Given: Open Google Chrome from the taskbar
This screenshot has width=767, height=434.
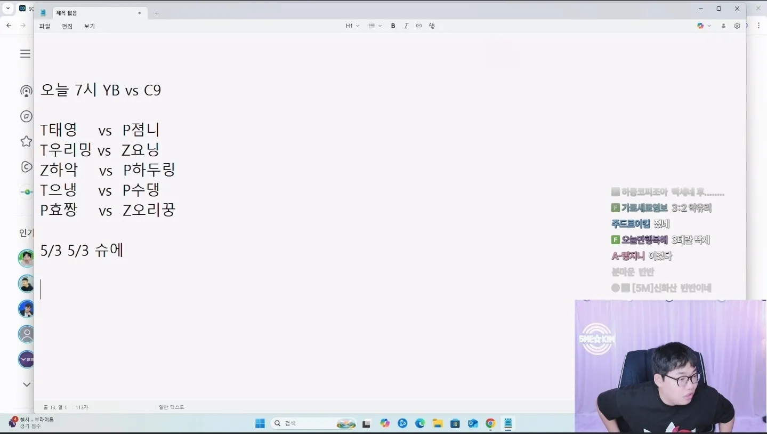Looking at the screenshot, I should coord(490,423).
